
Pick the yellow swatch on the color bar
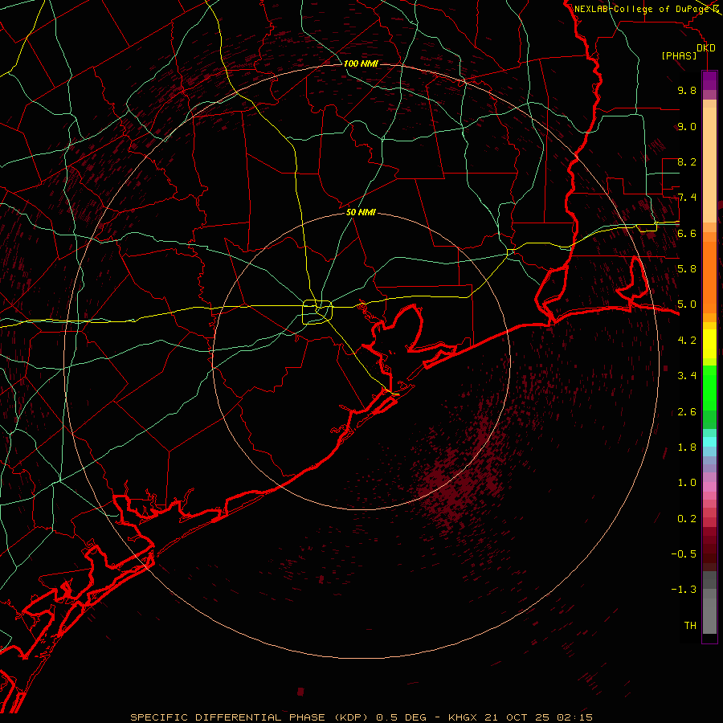(709, 344)
